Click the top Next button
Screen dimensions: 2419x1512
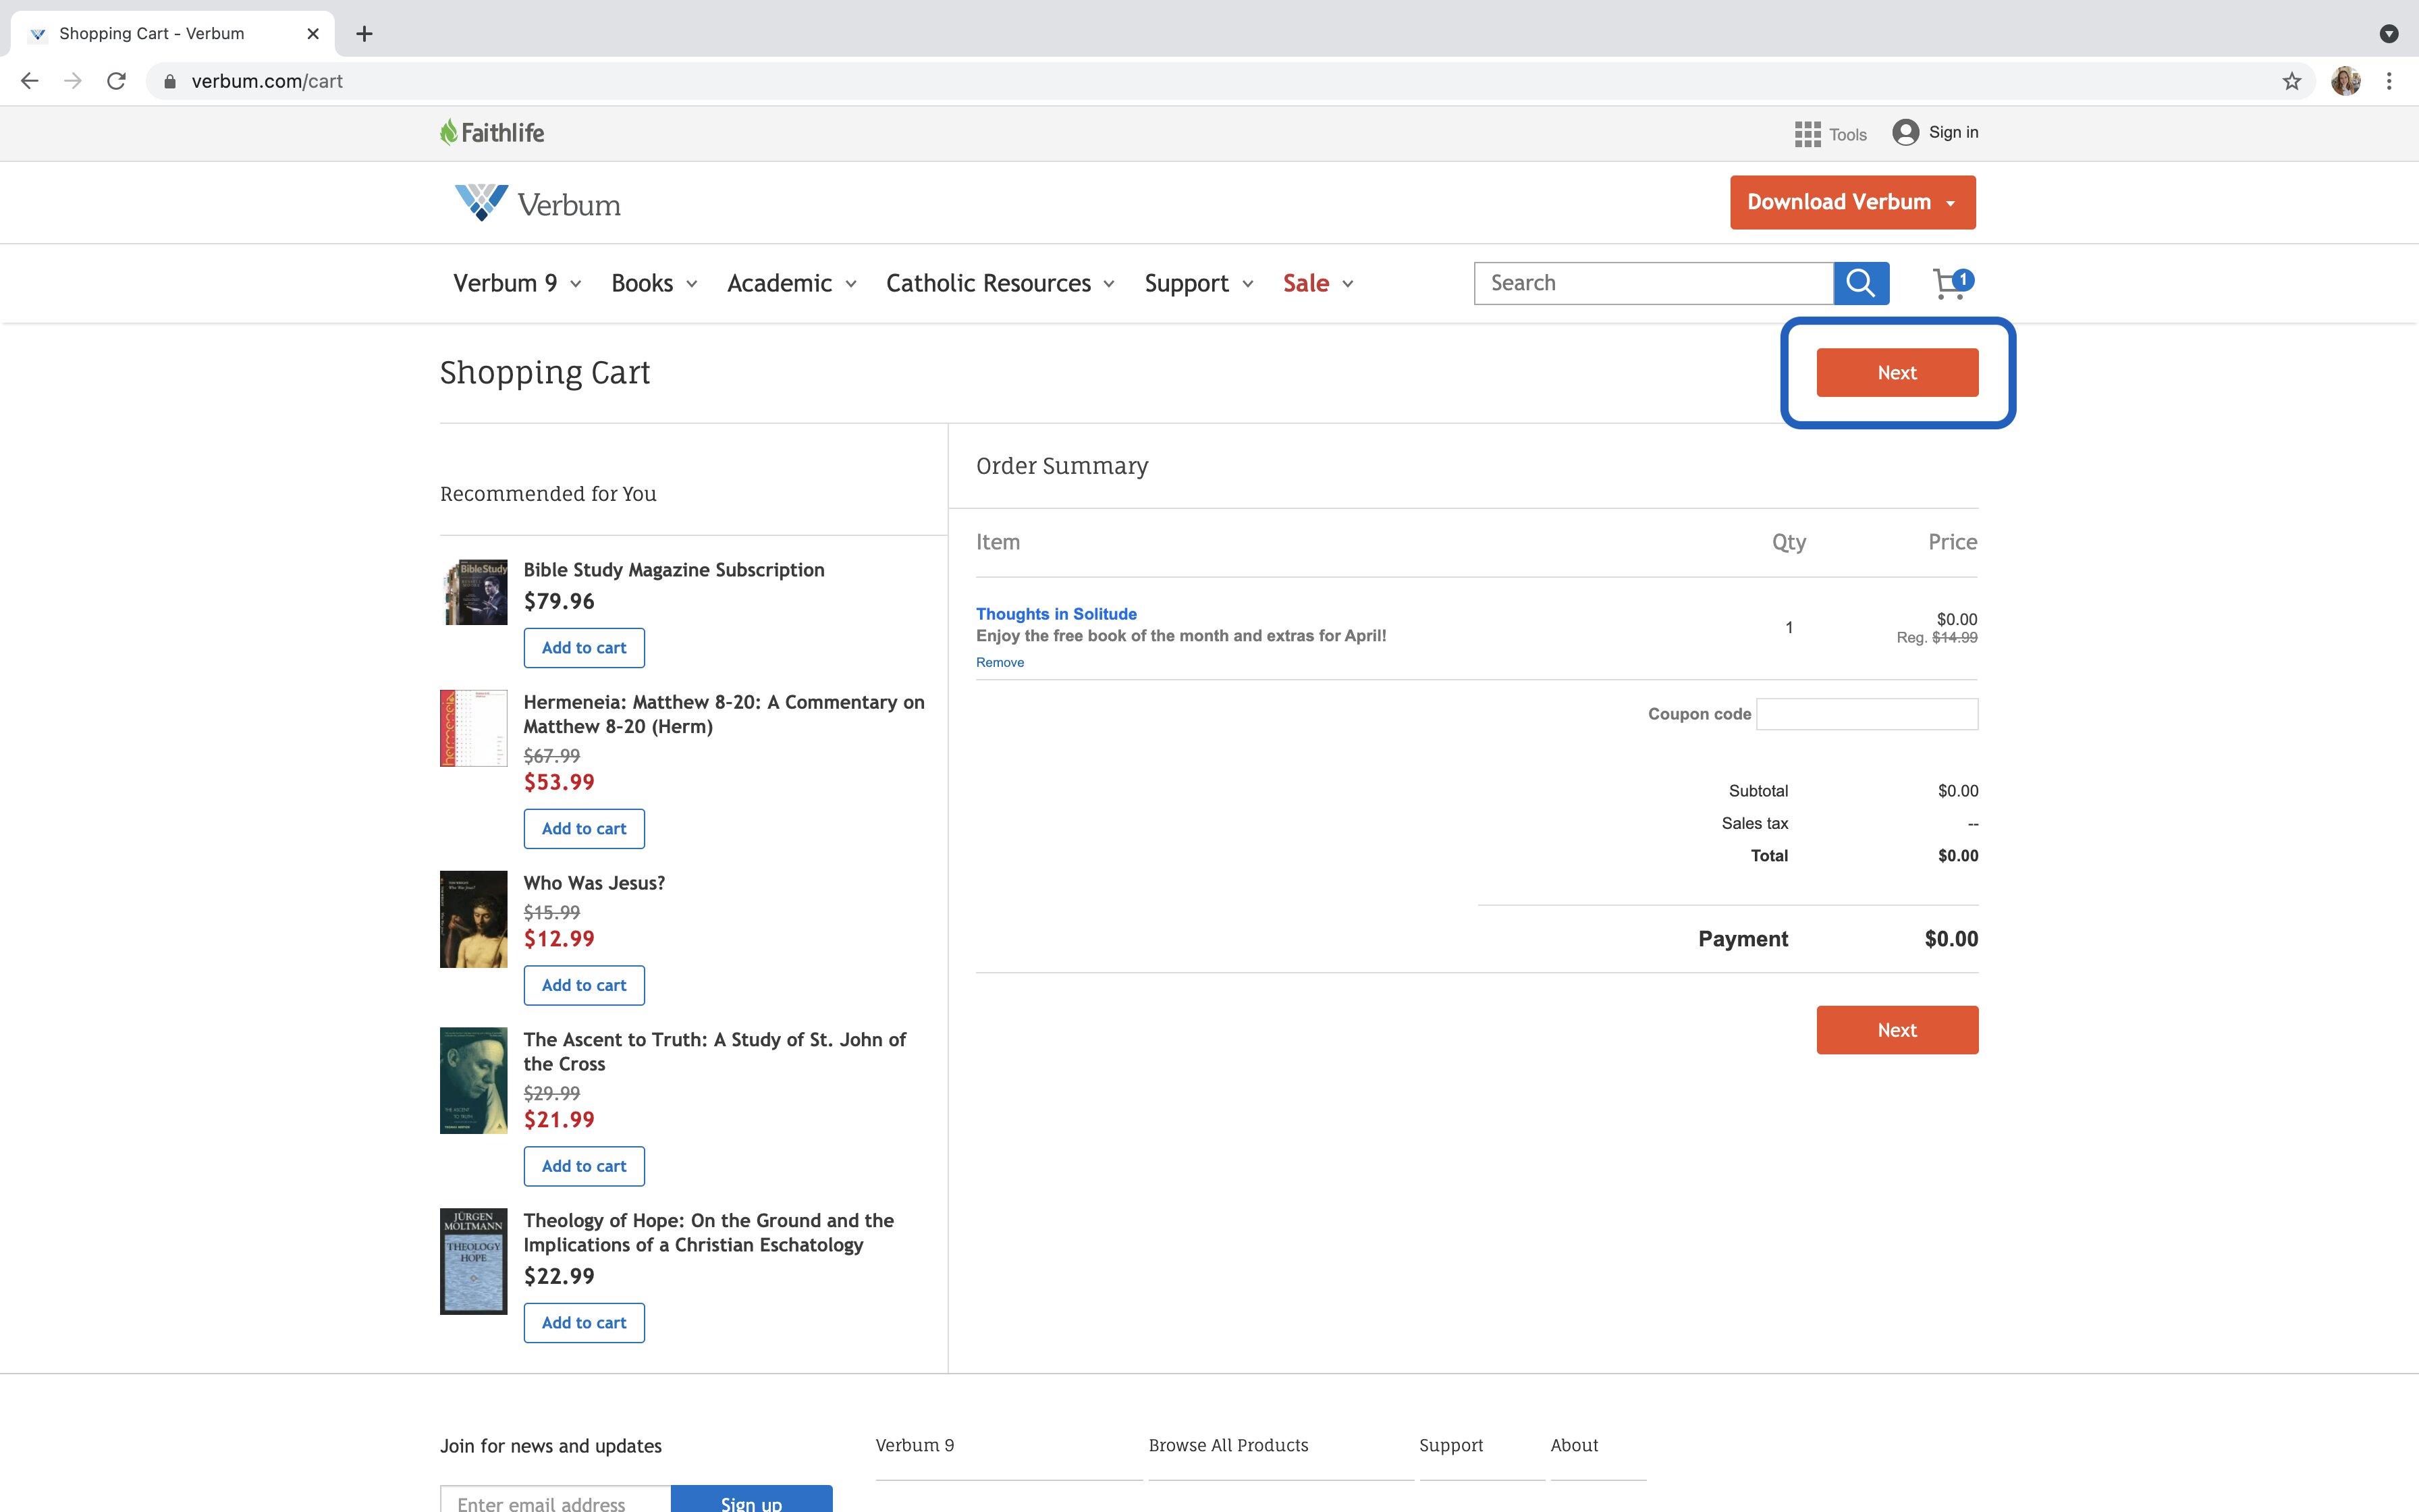tap(1896, 372)
